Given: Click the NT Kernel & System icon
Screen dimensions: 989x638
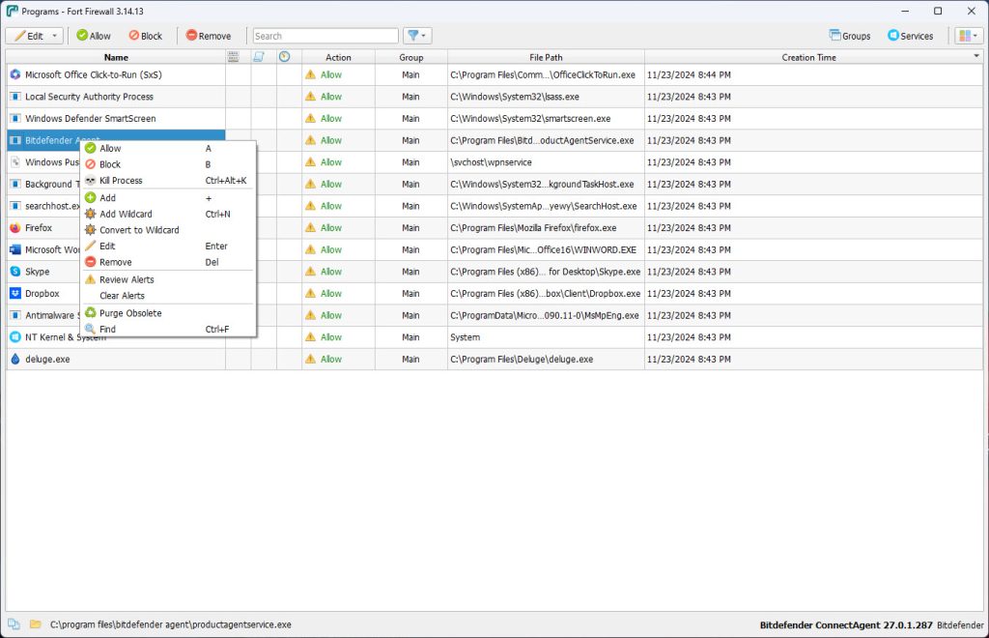Looking at the screenshot, I should [15, 337].
